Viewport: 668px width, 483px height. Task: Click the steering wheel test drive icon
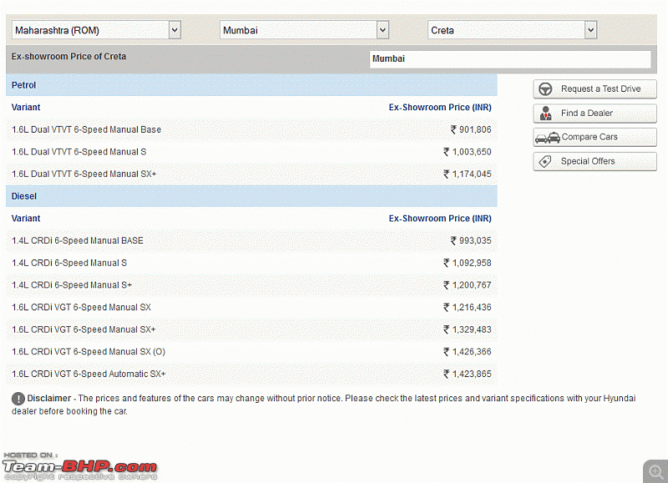pyautogui.click(x=545, y=89)
